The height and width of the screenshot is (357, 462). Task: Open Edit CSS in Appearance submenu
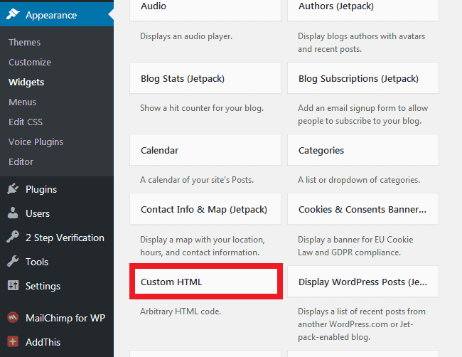[26, 122]
